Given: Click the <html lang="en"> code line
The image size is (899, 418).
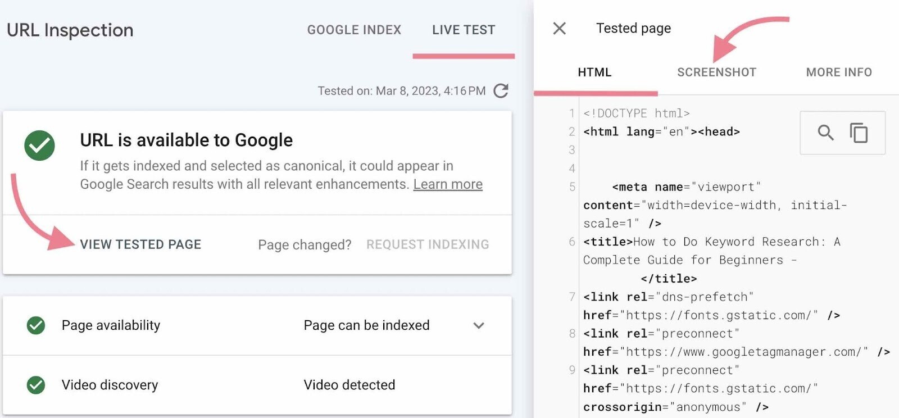Looking at the screenshot, I should [x=661, y=131].
